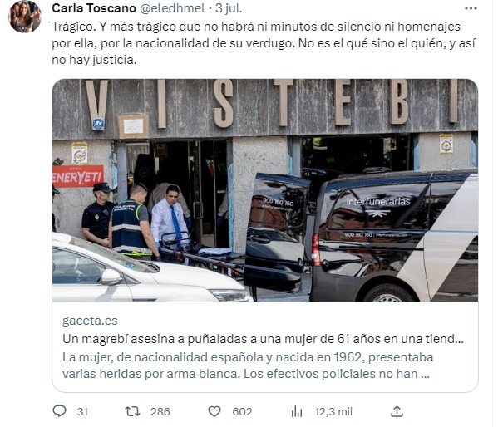Click the share upload icon
498x427 pixels.
[x=397, y=411]
